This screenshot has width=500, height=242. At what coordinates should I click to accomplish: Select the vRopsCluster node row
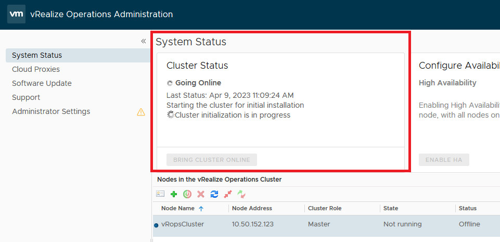pos(326,225)
